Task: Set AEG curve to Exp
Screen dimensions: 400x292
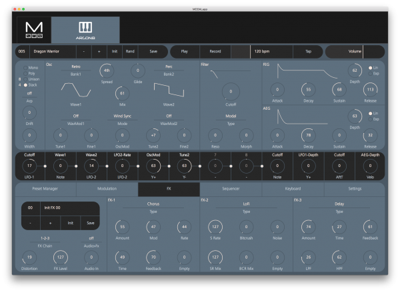Action: pos(374,119)
